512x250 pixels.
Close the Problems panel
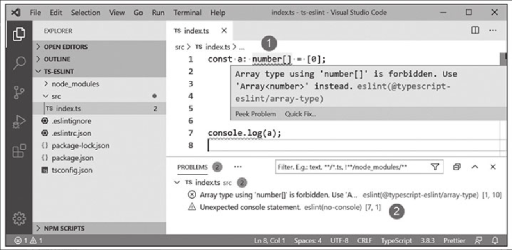pos(493,167)
